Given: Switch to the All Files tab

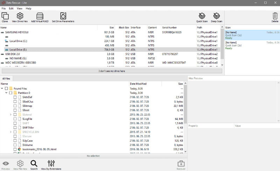Looking at the screenshot, I should (6, 79).
